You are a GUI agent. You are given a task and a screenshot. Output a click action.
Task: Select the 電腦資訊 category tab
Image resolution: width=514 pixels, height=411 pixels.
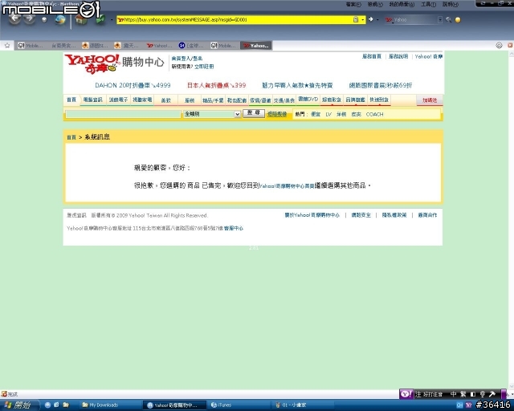click(x=93, y=100)
